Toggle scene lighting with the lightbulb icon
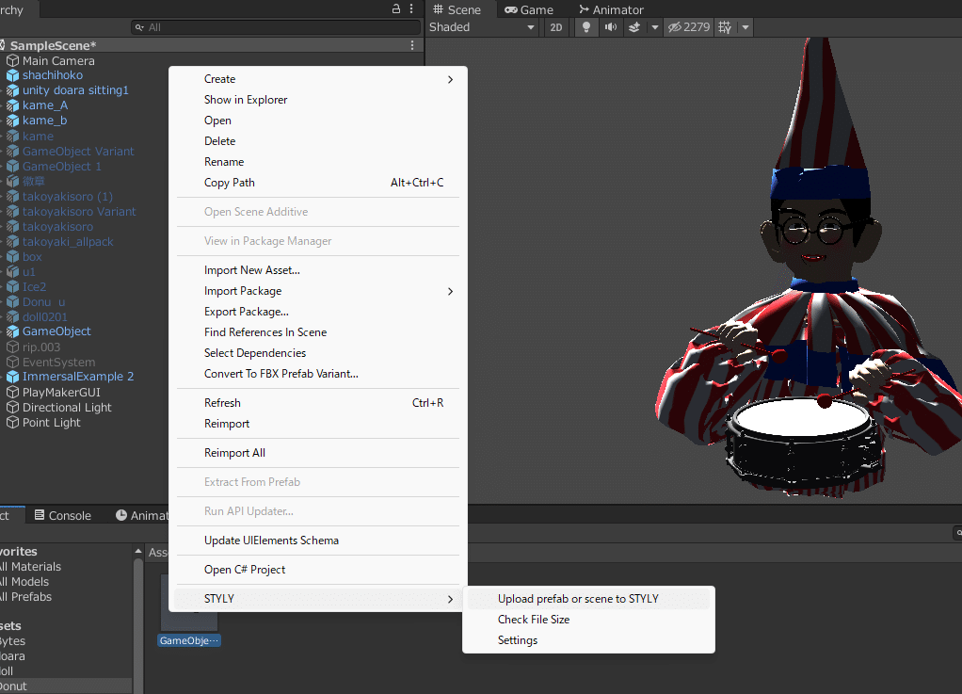962x694 pixels. coord(586,27)
